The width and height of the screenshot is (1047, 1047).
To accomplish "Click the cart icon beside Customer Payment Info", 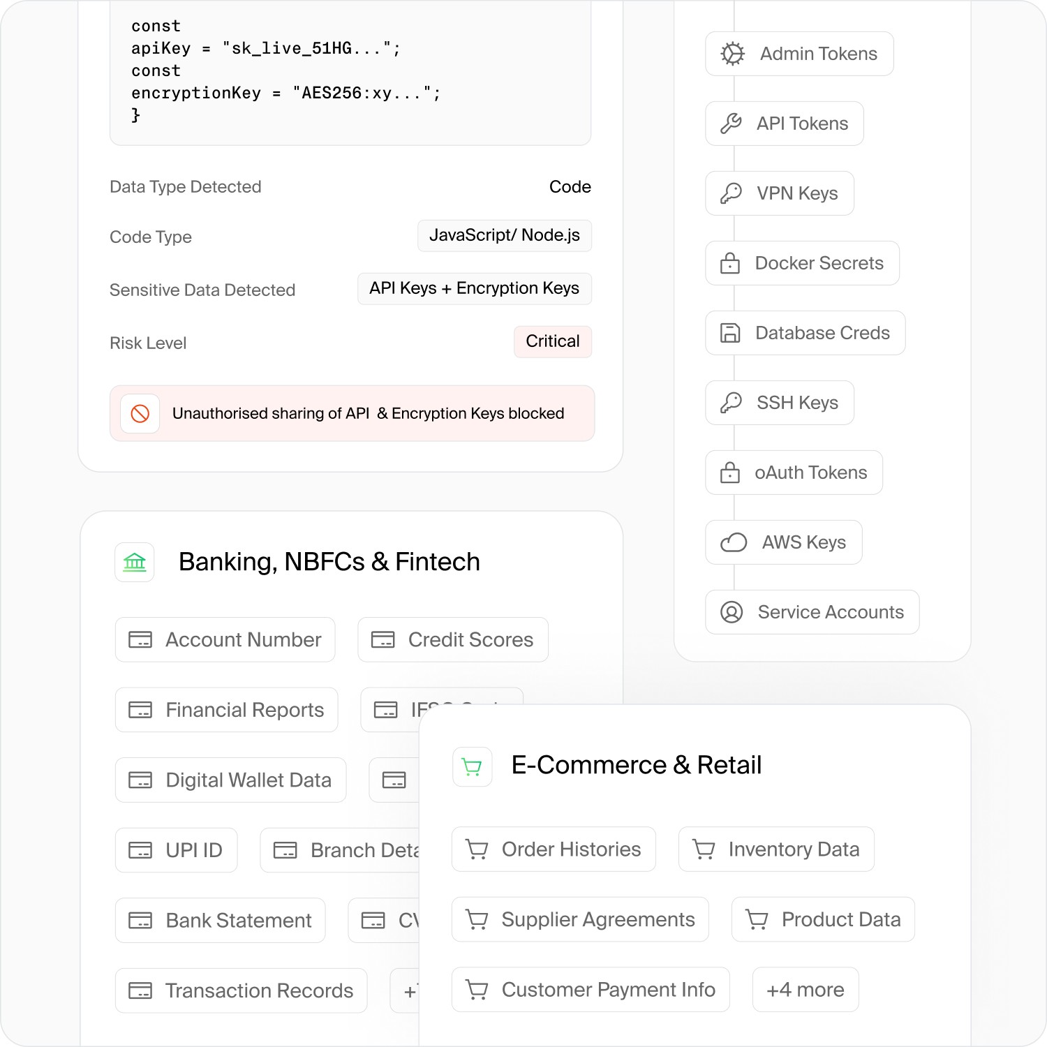I will point(477,990).
